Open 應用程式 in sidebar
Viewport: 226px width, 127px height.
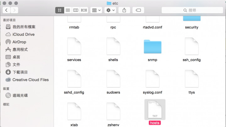pyautogui.click(x=27, y=50)
